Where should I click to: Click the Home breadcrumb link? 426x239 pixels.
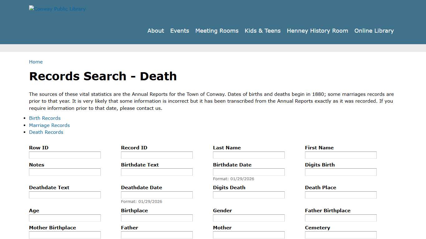pyautogui.click(x=36, y=62)
